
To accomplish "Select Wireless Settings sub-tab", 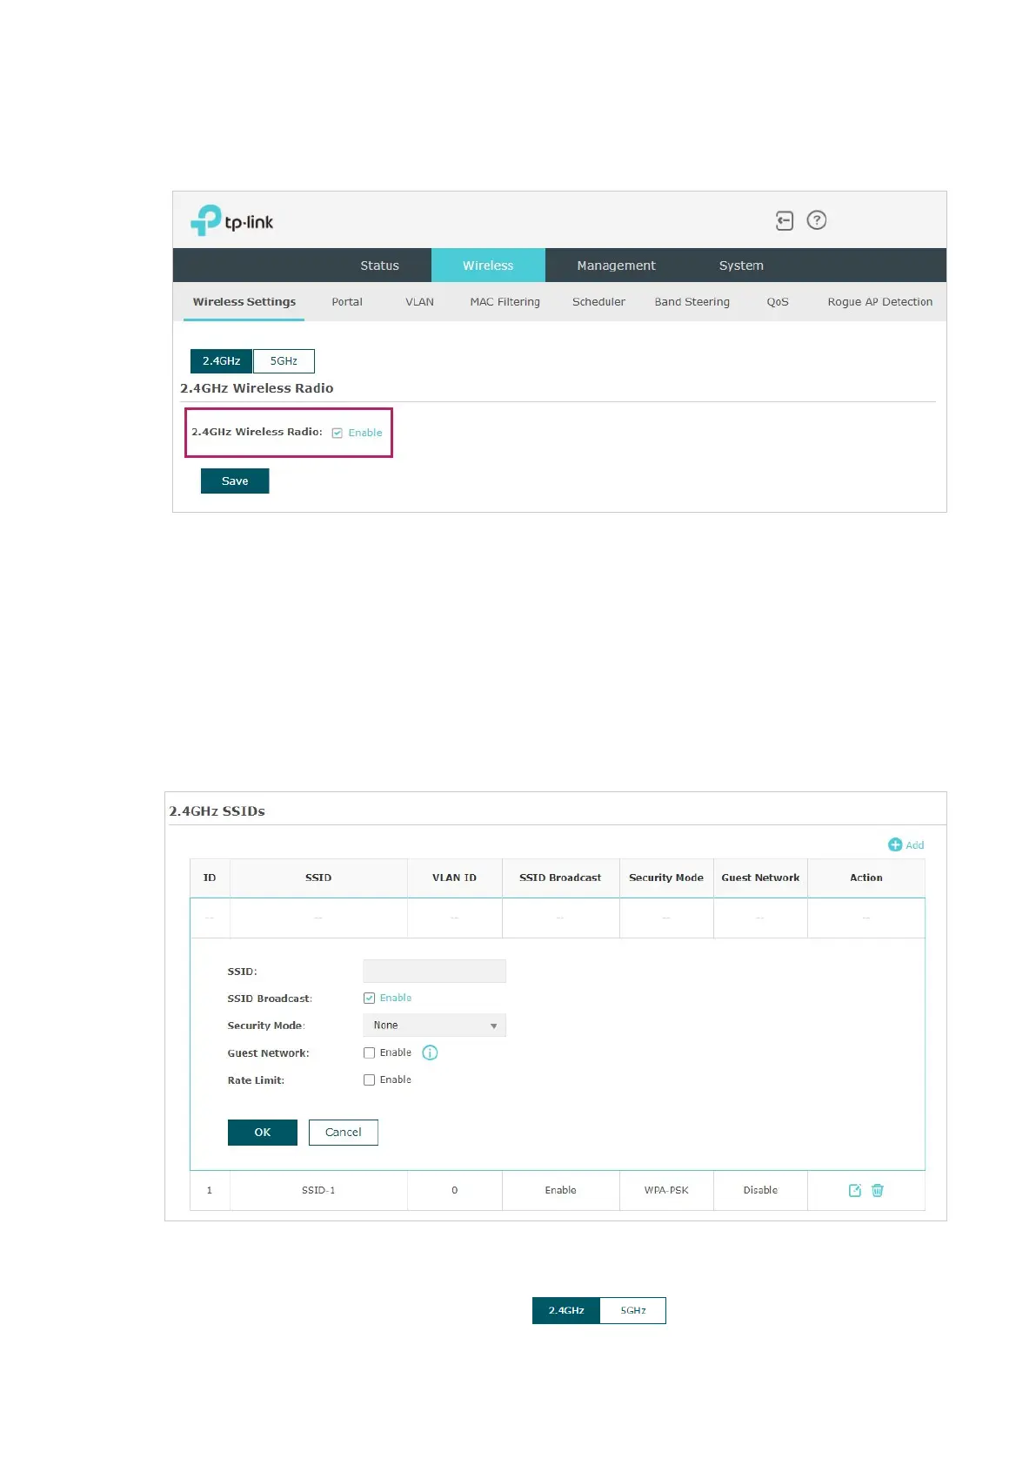I will (244, 302).
